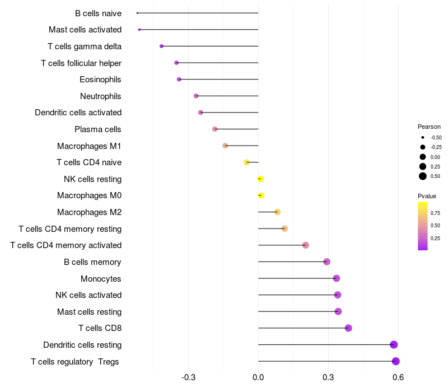Click the Pearson legend title

429,127
